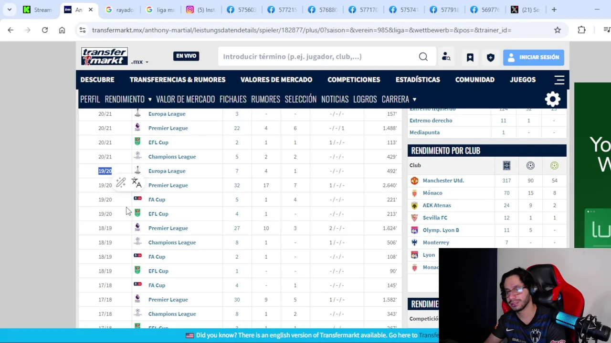
Task: Open 18/19 EFL Cup link
Action: [x=158, y=271]
